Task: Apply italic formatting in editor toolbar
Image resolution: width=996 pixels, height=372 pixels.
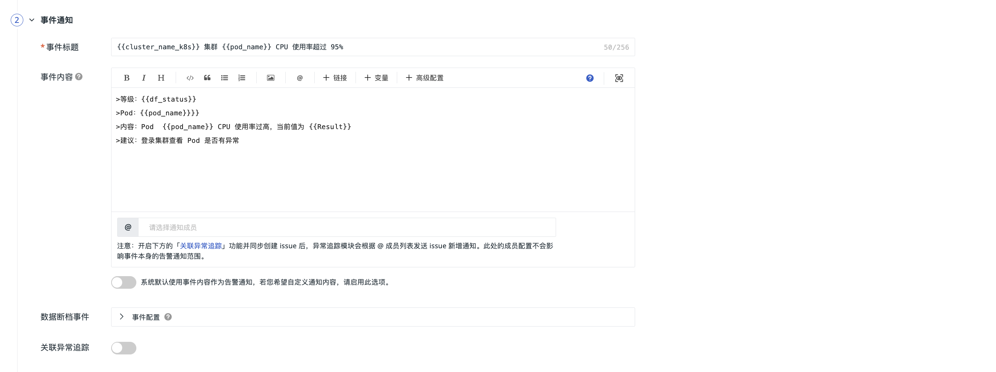Action: pyautogui.click(x=144, y=78)
